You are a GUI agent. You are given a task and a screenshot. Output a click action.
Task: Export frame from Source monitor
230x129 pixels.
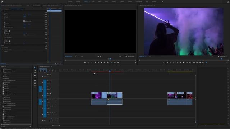[x=118, y=63]
